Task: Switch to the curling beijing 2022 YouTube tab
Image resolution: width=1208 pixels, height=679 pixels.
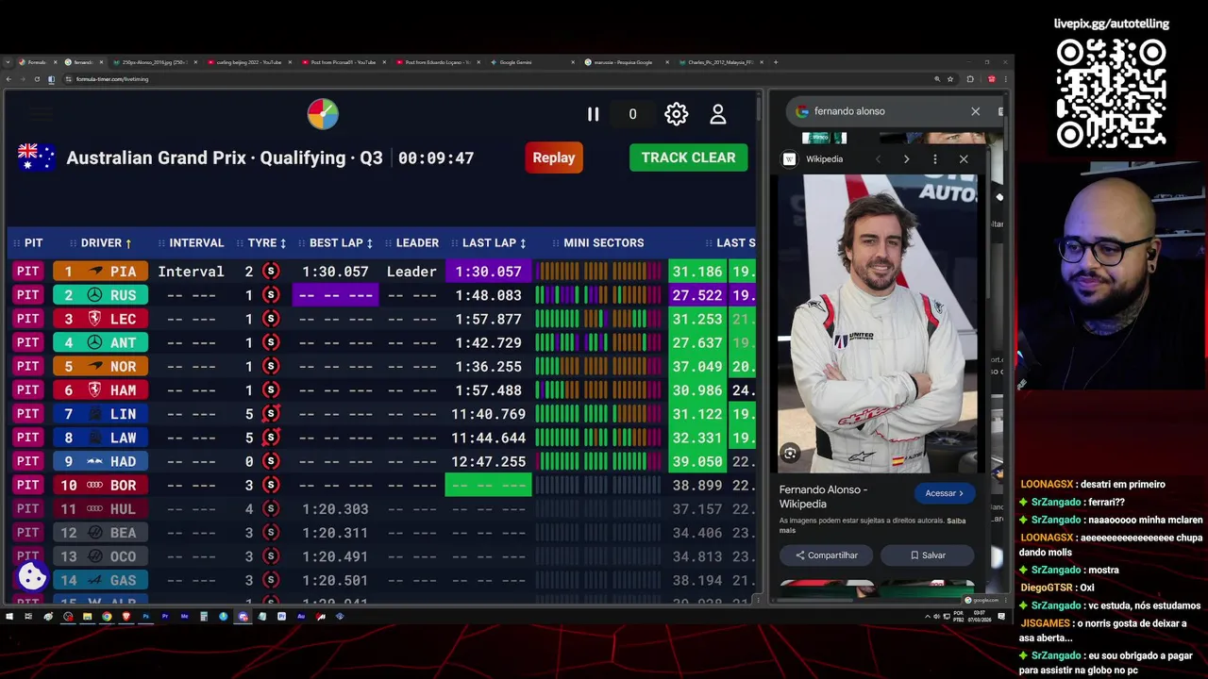Action: pyautogui.click(x=250, y=62)
